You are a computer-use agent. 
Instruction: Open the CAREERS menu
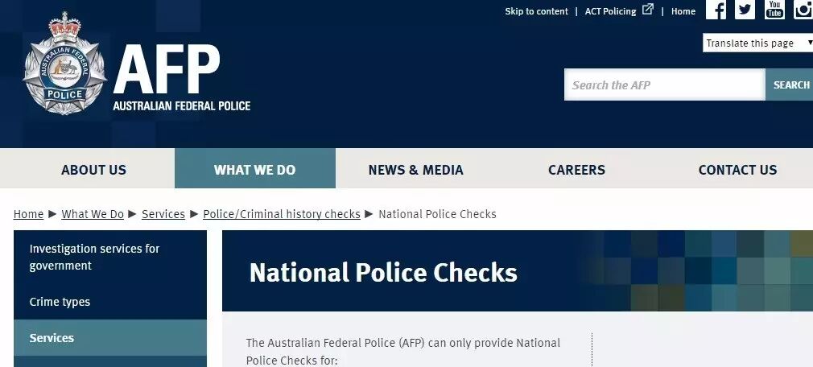576,170
